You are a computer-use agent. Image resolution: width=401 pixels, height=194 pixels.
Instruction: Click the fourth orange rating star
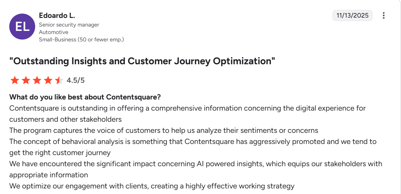[x=48, y=81]
